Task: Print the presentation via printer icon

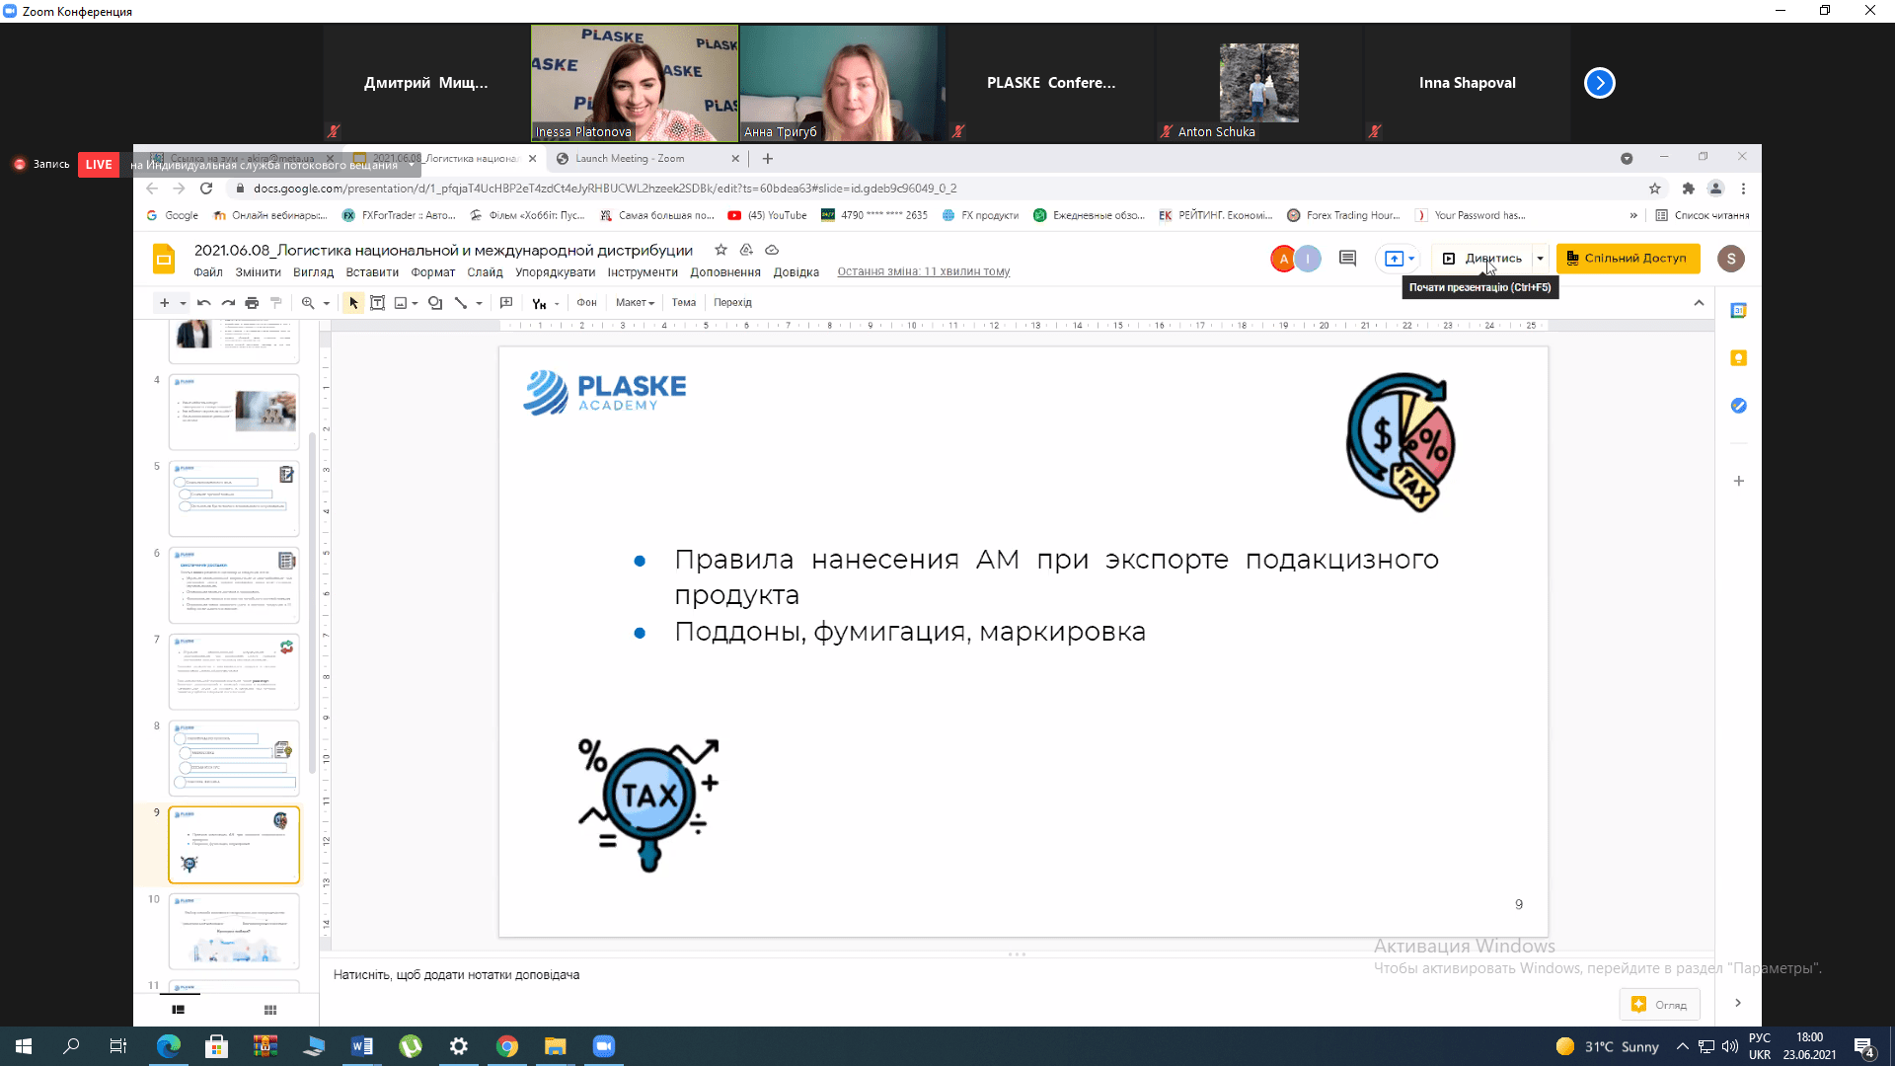Action: pyautogui.click(x=252, y=303)
